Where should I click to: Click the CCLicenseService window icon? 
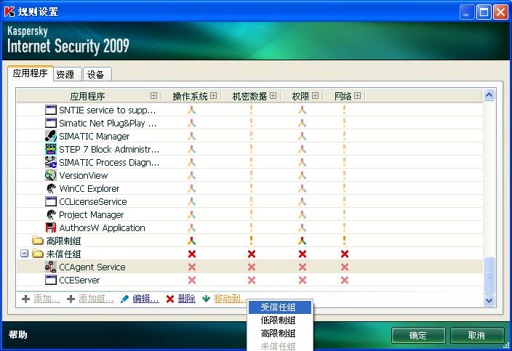51,201
